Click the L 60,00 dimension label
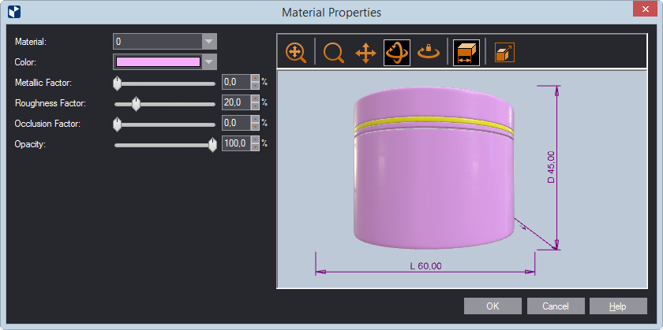Screen dimensions: 663x330 [x=425, y=266]
